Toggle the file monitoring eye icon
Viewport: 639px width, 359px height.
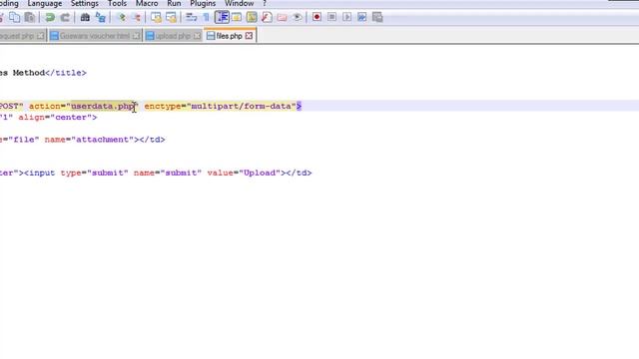tap(298, 17)
